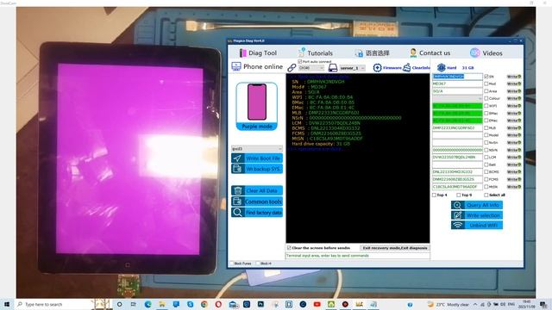The width and height of the screenshot is (552, 310).
Task: Toggle the Block iTunes checkbox
Action: (x=232, y=263)
